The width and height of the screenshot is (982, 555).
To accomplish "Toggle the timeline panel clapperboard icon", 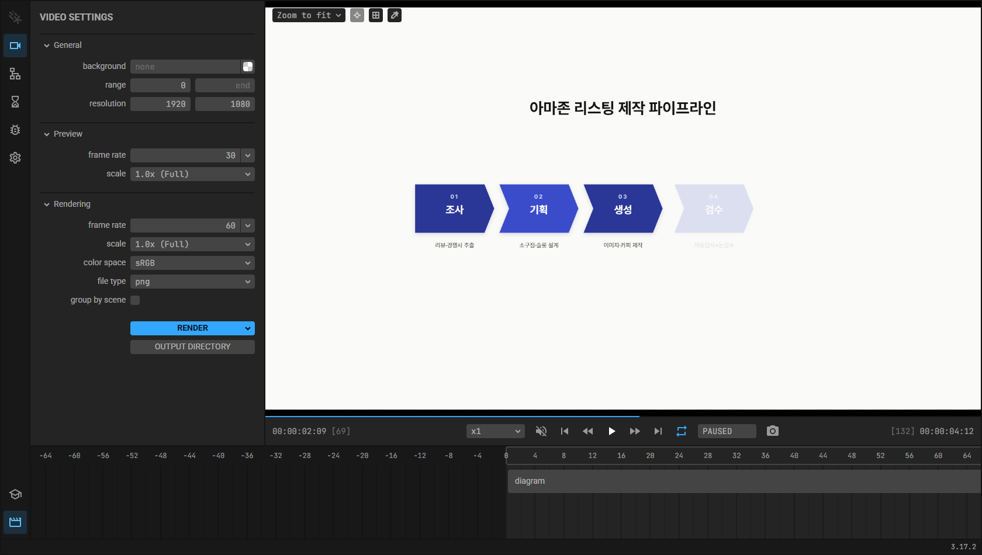I will (x=15, y=522).
